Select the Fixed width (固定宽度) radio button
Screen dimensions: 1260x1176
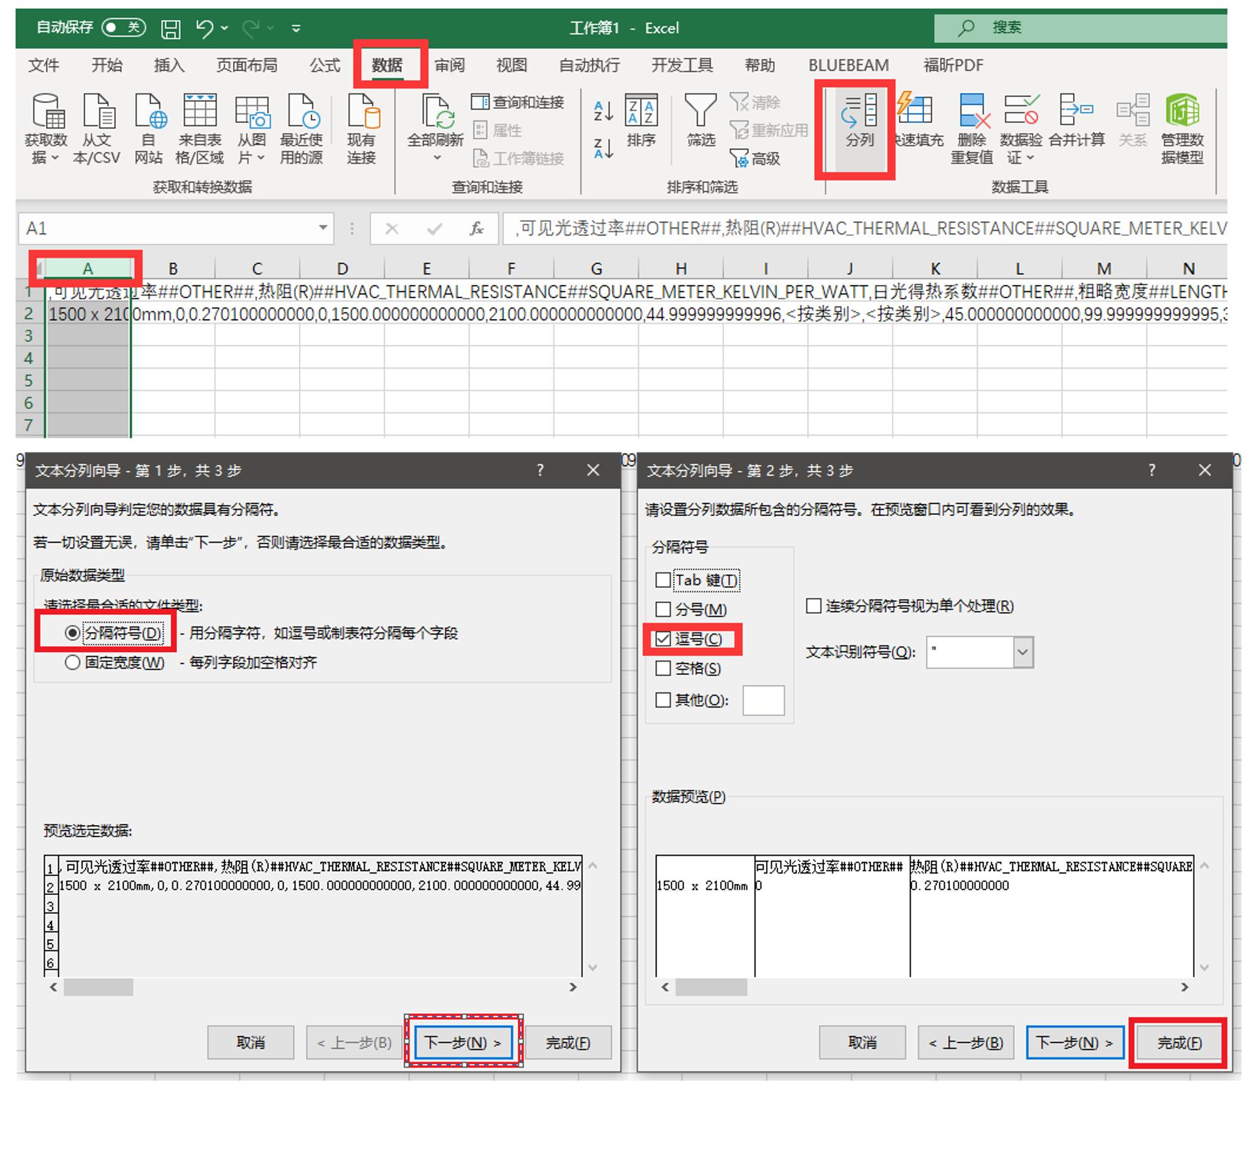[x=73, y=662]
